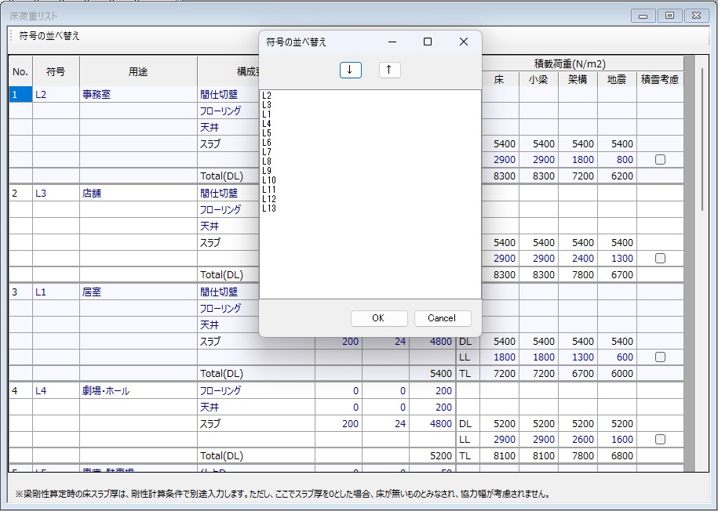Click 符号 column header
The width and height of the screenshot is (718, 511).
(56, 72)
